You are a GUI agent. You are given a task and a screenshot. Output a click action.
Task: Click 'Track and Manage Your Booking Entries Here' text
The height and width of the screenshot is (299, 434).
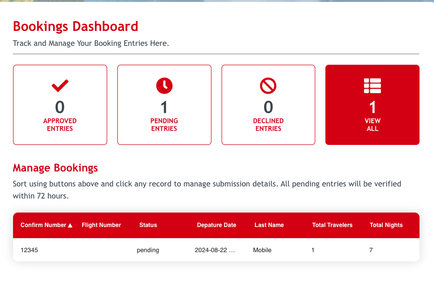[91, 43]
